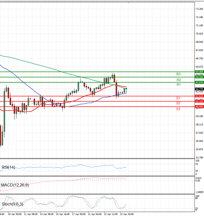The image size is (204, 217).
Task: Select the 63.630 green price tag
Action: click(199, 82)
